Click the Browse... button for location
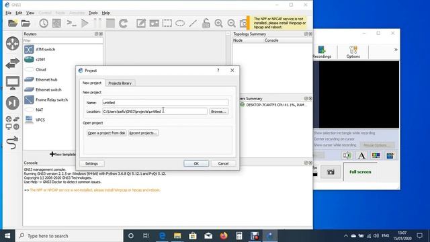Viewport: 430px width, 242px height. click(218, 112)
